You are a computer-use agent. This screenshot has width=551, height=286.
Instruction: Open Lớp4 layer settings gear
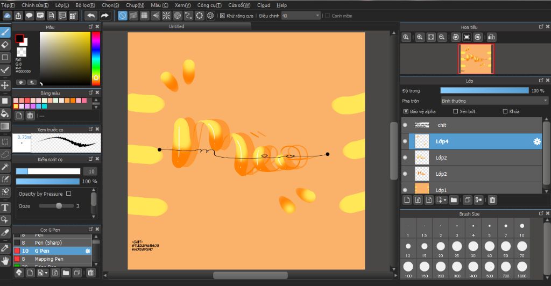point(537,141)
